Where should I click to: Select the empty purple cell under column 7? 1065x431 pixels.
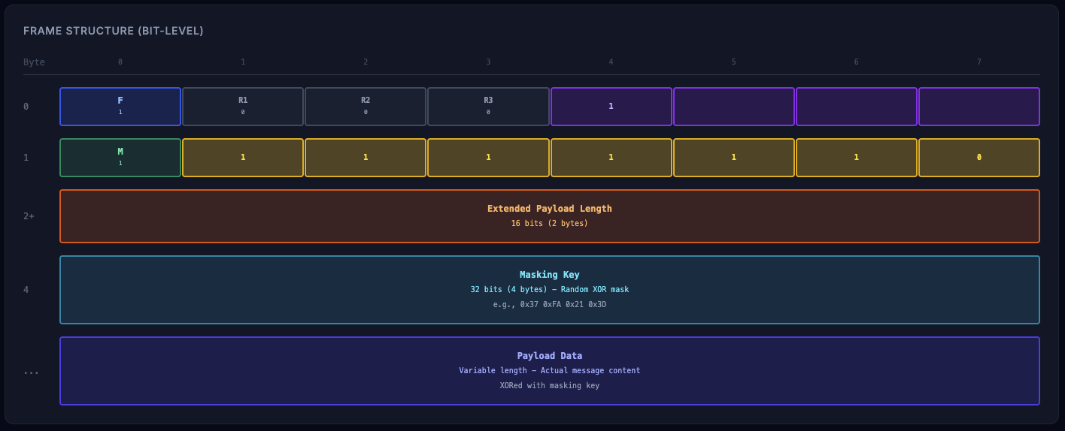(979, 107)
